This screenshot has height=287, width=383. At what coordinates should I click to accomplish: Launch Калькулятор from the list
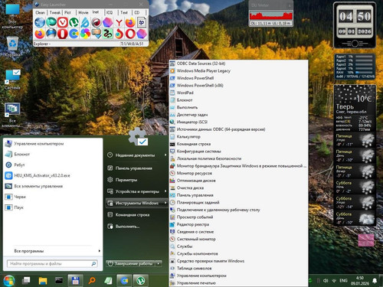[238, 136]
